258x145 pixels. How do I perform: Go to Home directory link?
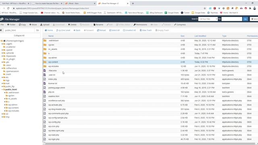(x=49, y=31)
